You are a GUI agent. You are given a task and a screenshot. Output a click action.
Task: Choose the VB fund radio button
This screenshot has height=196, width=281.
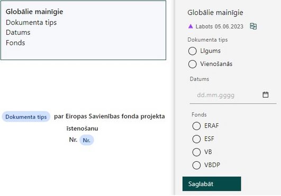(196, 152)
